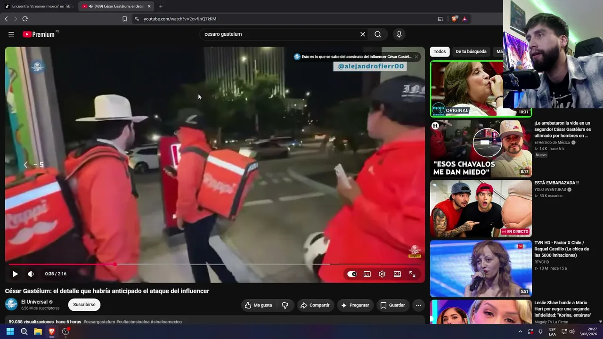Seek on the video progress bar
The height and width of the screenshot is (339, 603).
tap(215, 265)
